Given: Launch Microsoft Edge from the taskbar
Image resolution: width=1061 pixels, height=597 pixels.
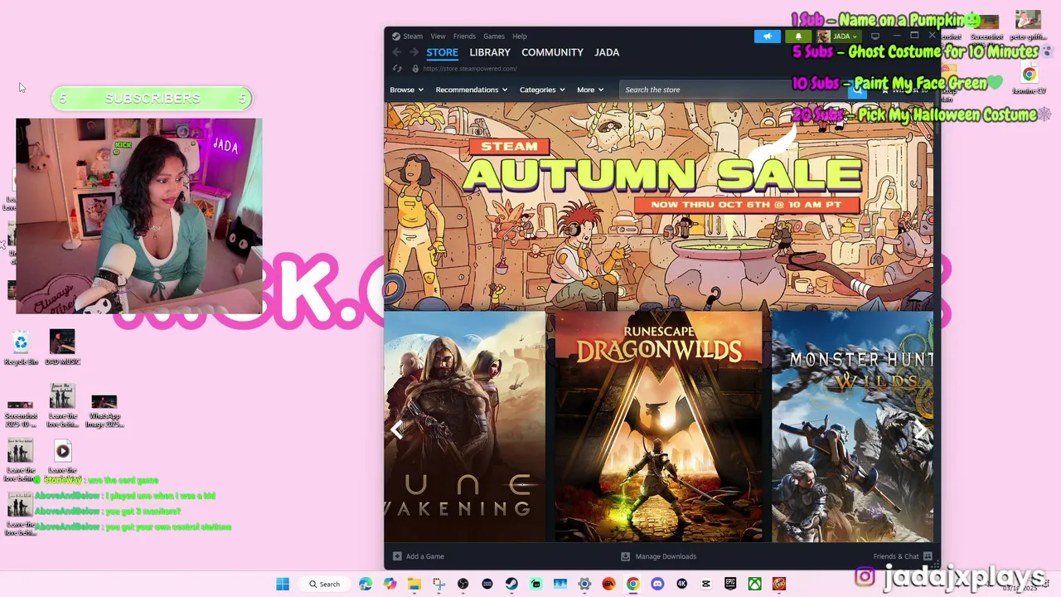Looking at the screenshot, I should [366, 585].
